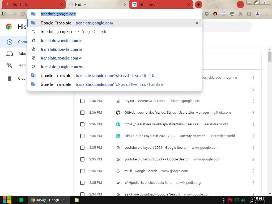Close the Character.AI tab
The image size is (272, 204).
pyautogui.click(x=188, y=5)
